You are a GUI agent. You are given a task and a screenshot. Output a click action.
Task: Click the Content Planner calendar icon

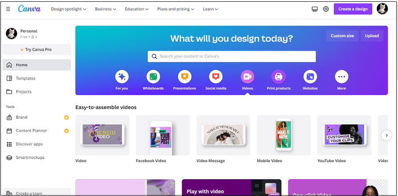9,131
